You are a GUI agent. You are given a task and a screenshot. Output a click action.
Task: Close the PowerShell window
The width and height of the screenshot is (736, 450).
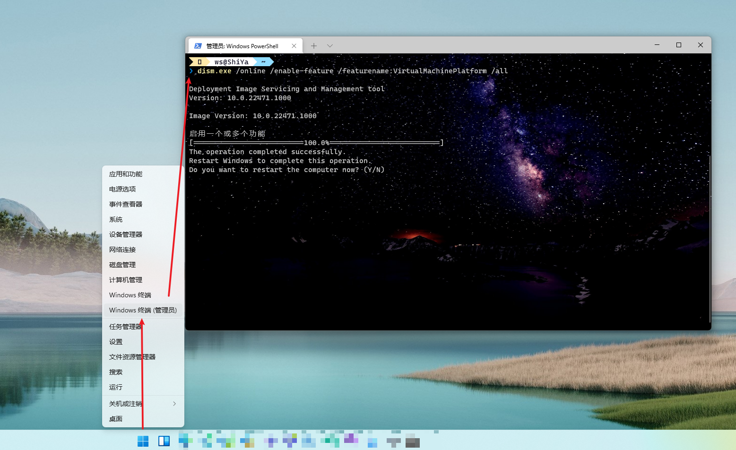point(701,45)
